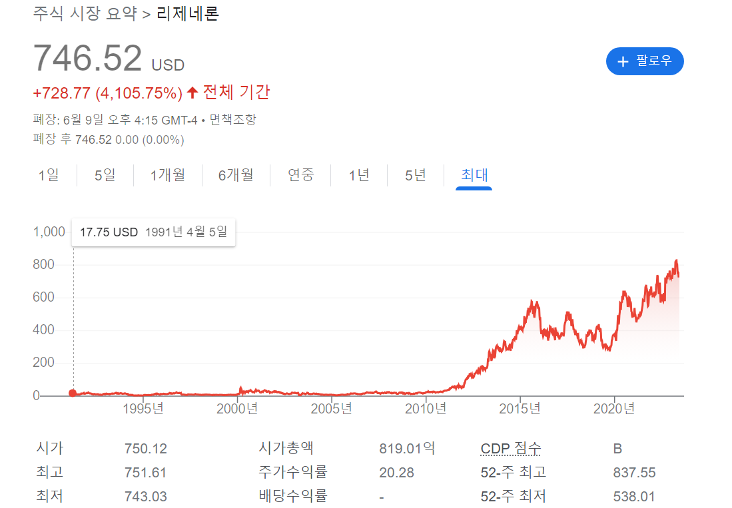Select the 5년 range tab

tap(416, 175)
